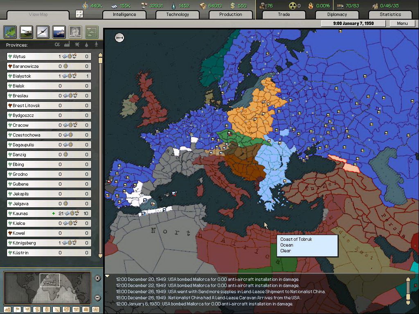This screenshot has height=314, width=419.
Task: Open the Statistics tab
Action: [x=390, y=14]
